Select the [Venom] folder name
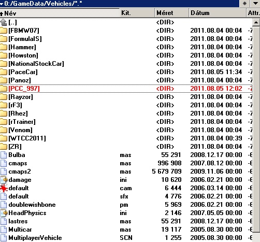This screenshot has height=242, width=260. tap(20, 130)
